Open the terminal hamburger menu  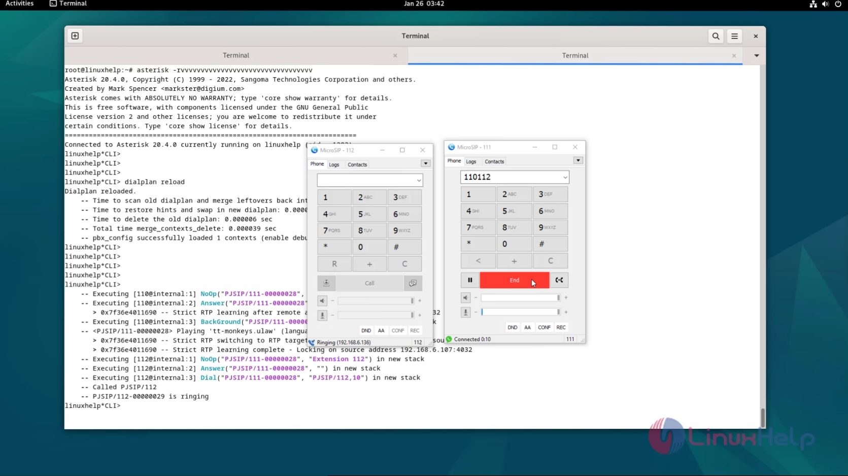[x=734, y=36]
